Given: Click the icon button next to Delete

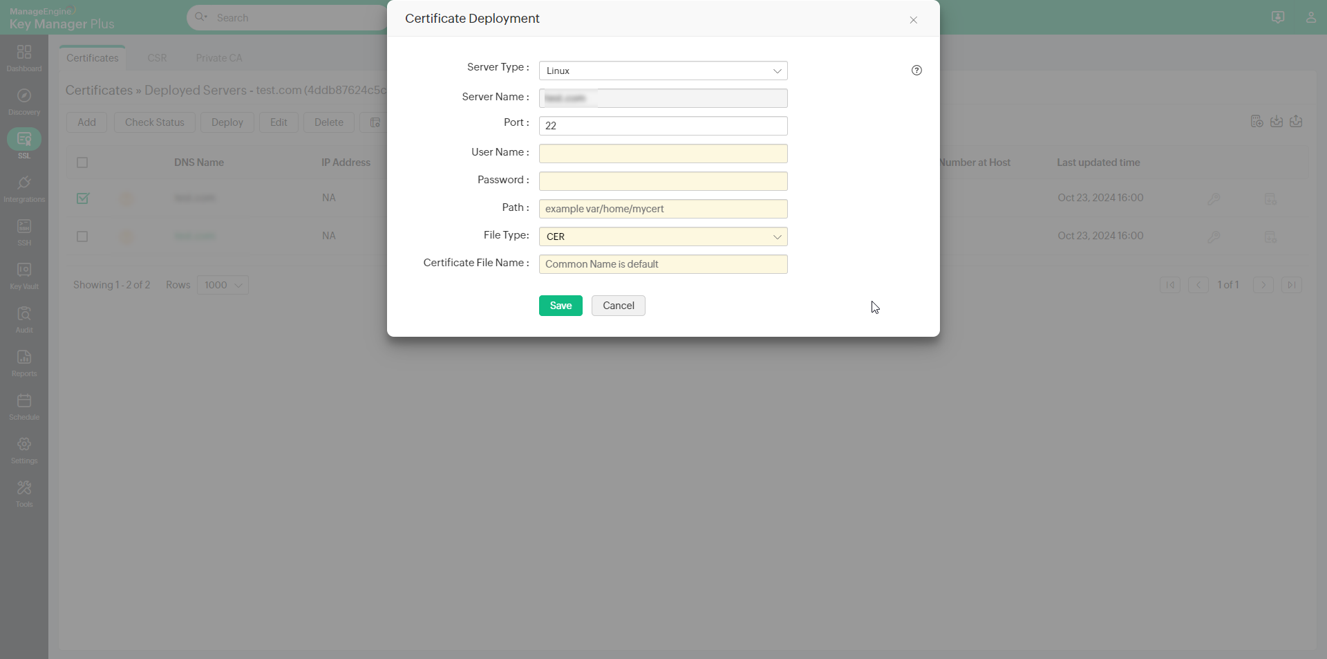Looking at the screenshot, I should click(374, 122).
